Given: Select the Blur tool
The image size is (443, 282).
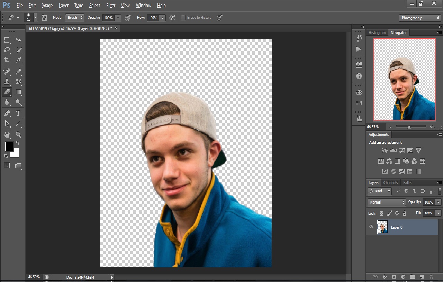Looking at the screenshot, I should [7, 102].
